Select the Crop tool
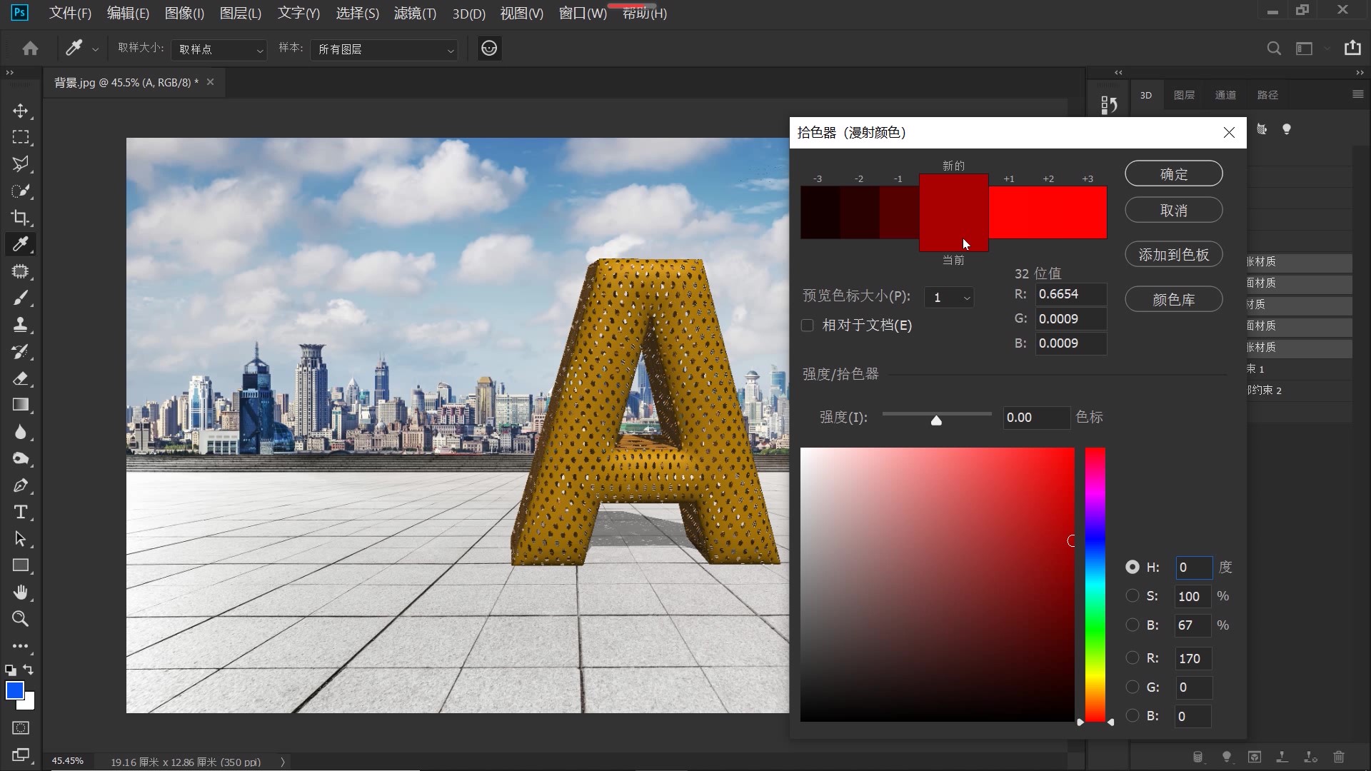1371x771 pixels. (x=21, y=218)
